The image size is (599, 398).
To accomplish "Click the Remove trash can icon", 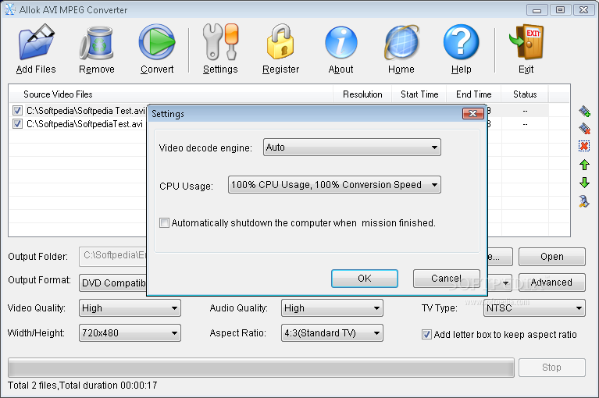I will click(97, 43).
